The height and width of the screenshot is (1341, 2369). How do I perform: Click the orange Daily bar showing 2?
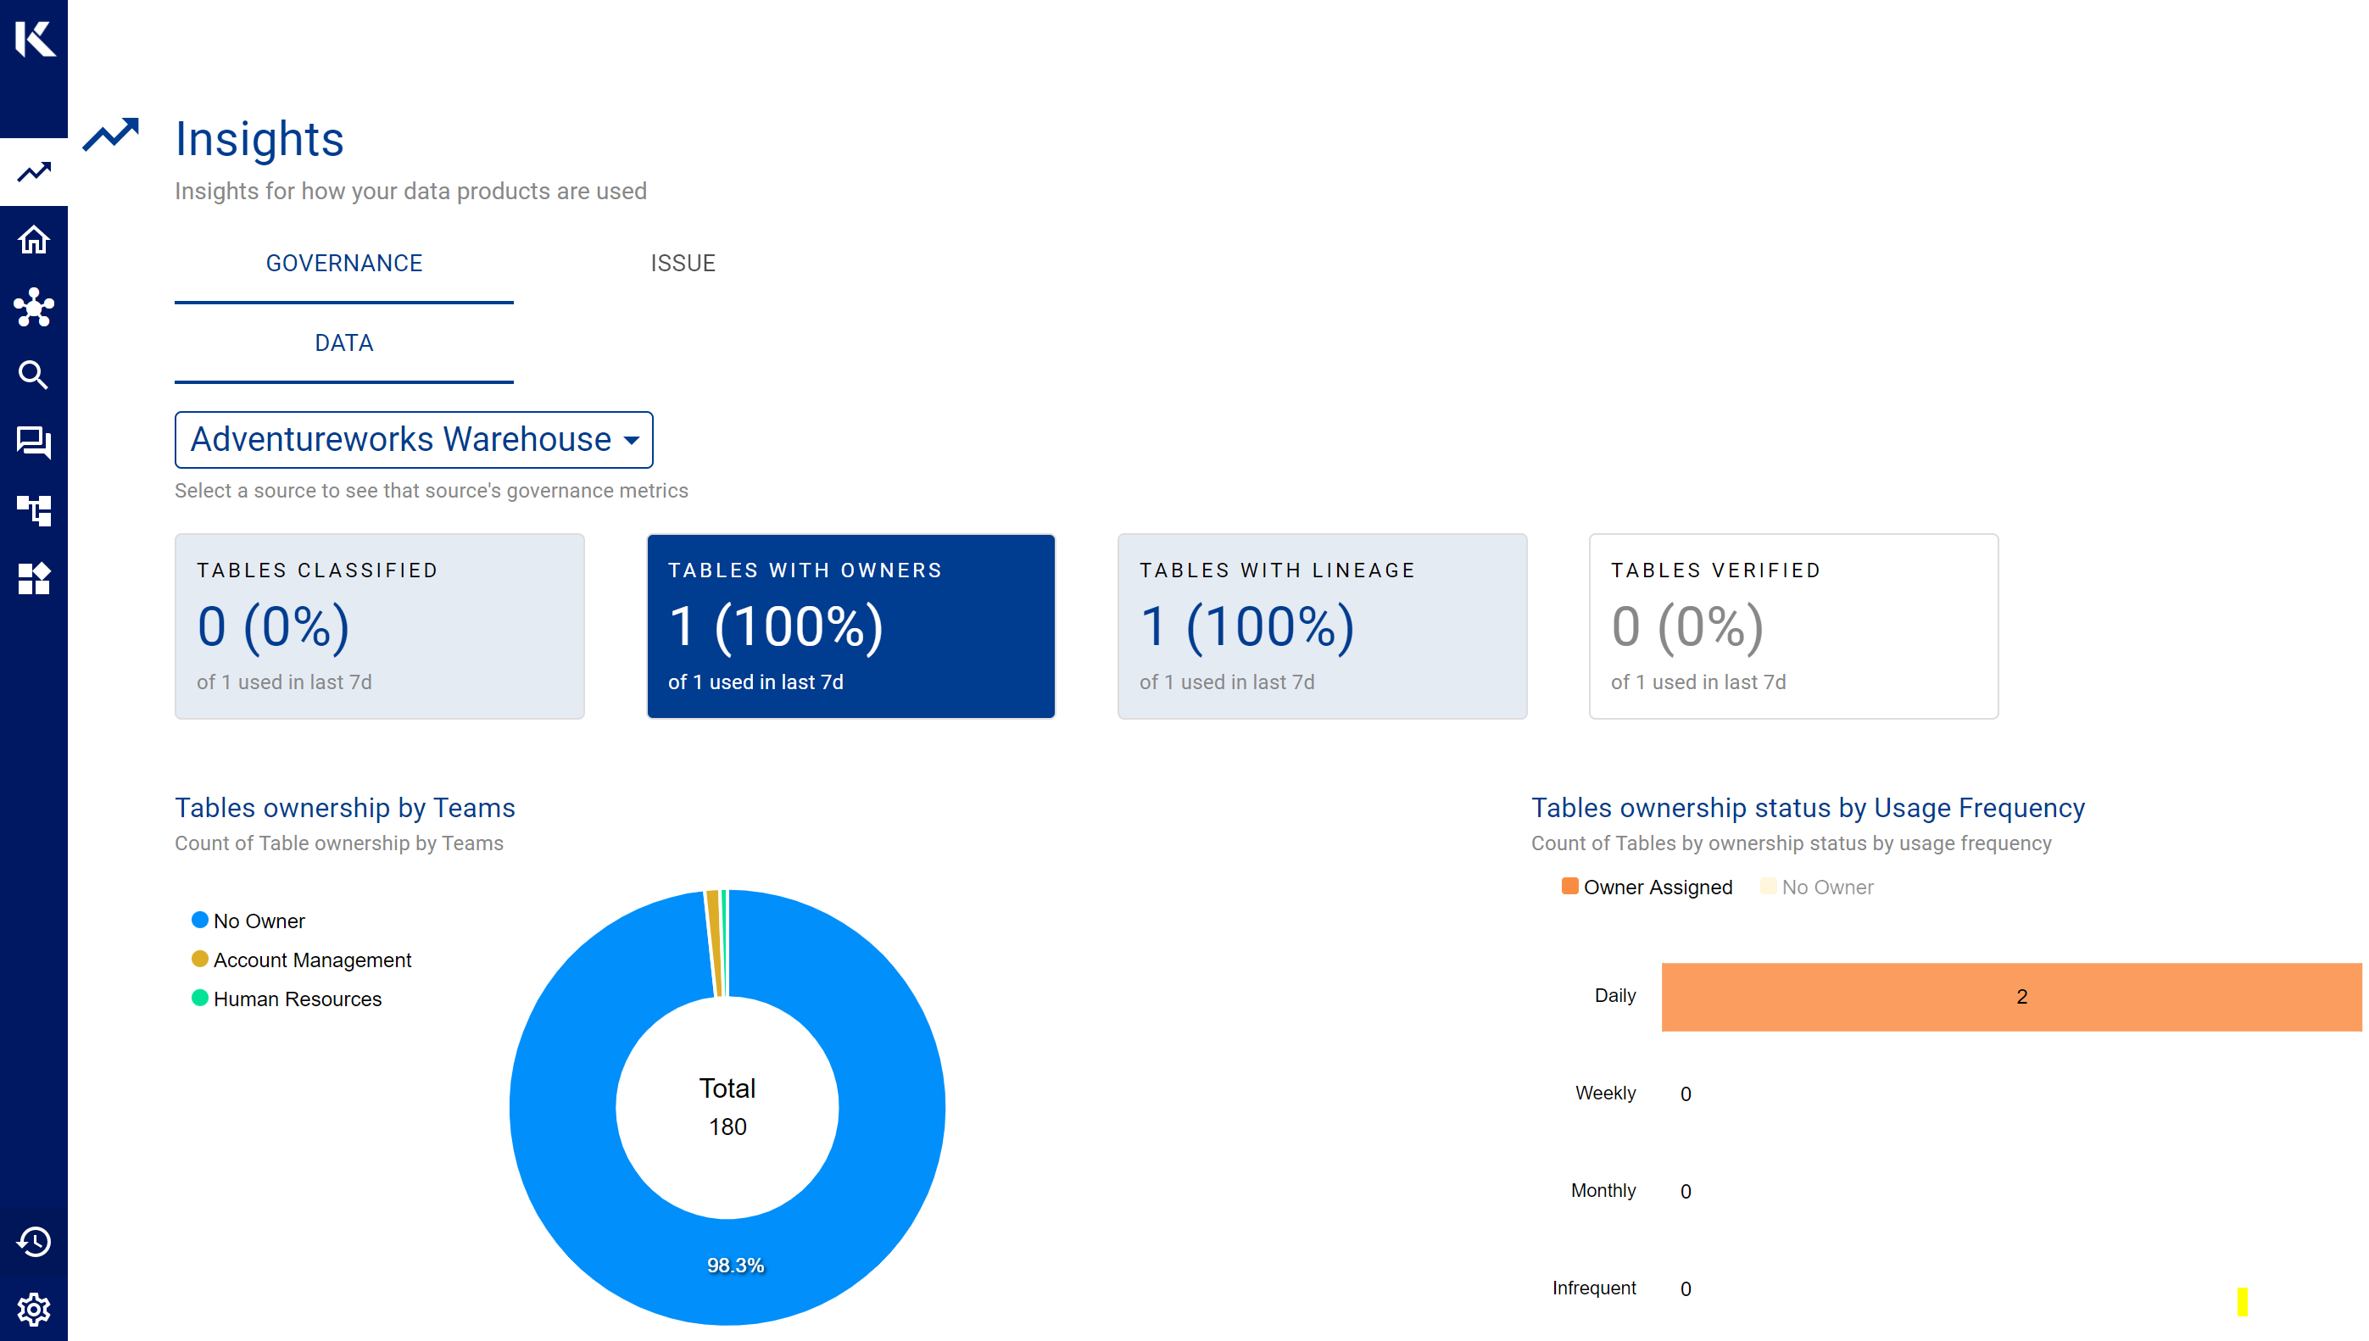tap(2012, 997)
